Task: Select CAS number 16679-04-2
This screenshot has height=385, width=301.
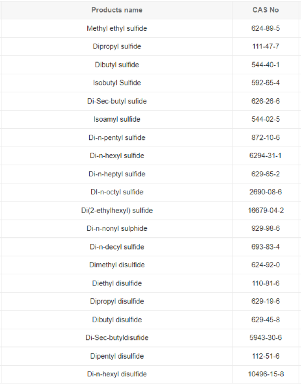Action: tap(266, 211)
